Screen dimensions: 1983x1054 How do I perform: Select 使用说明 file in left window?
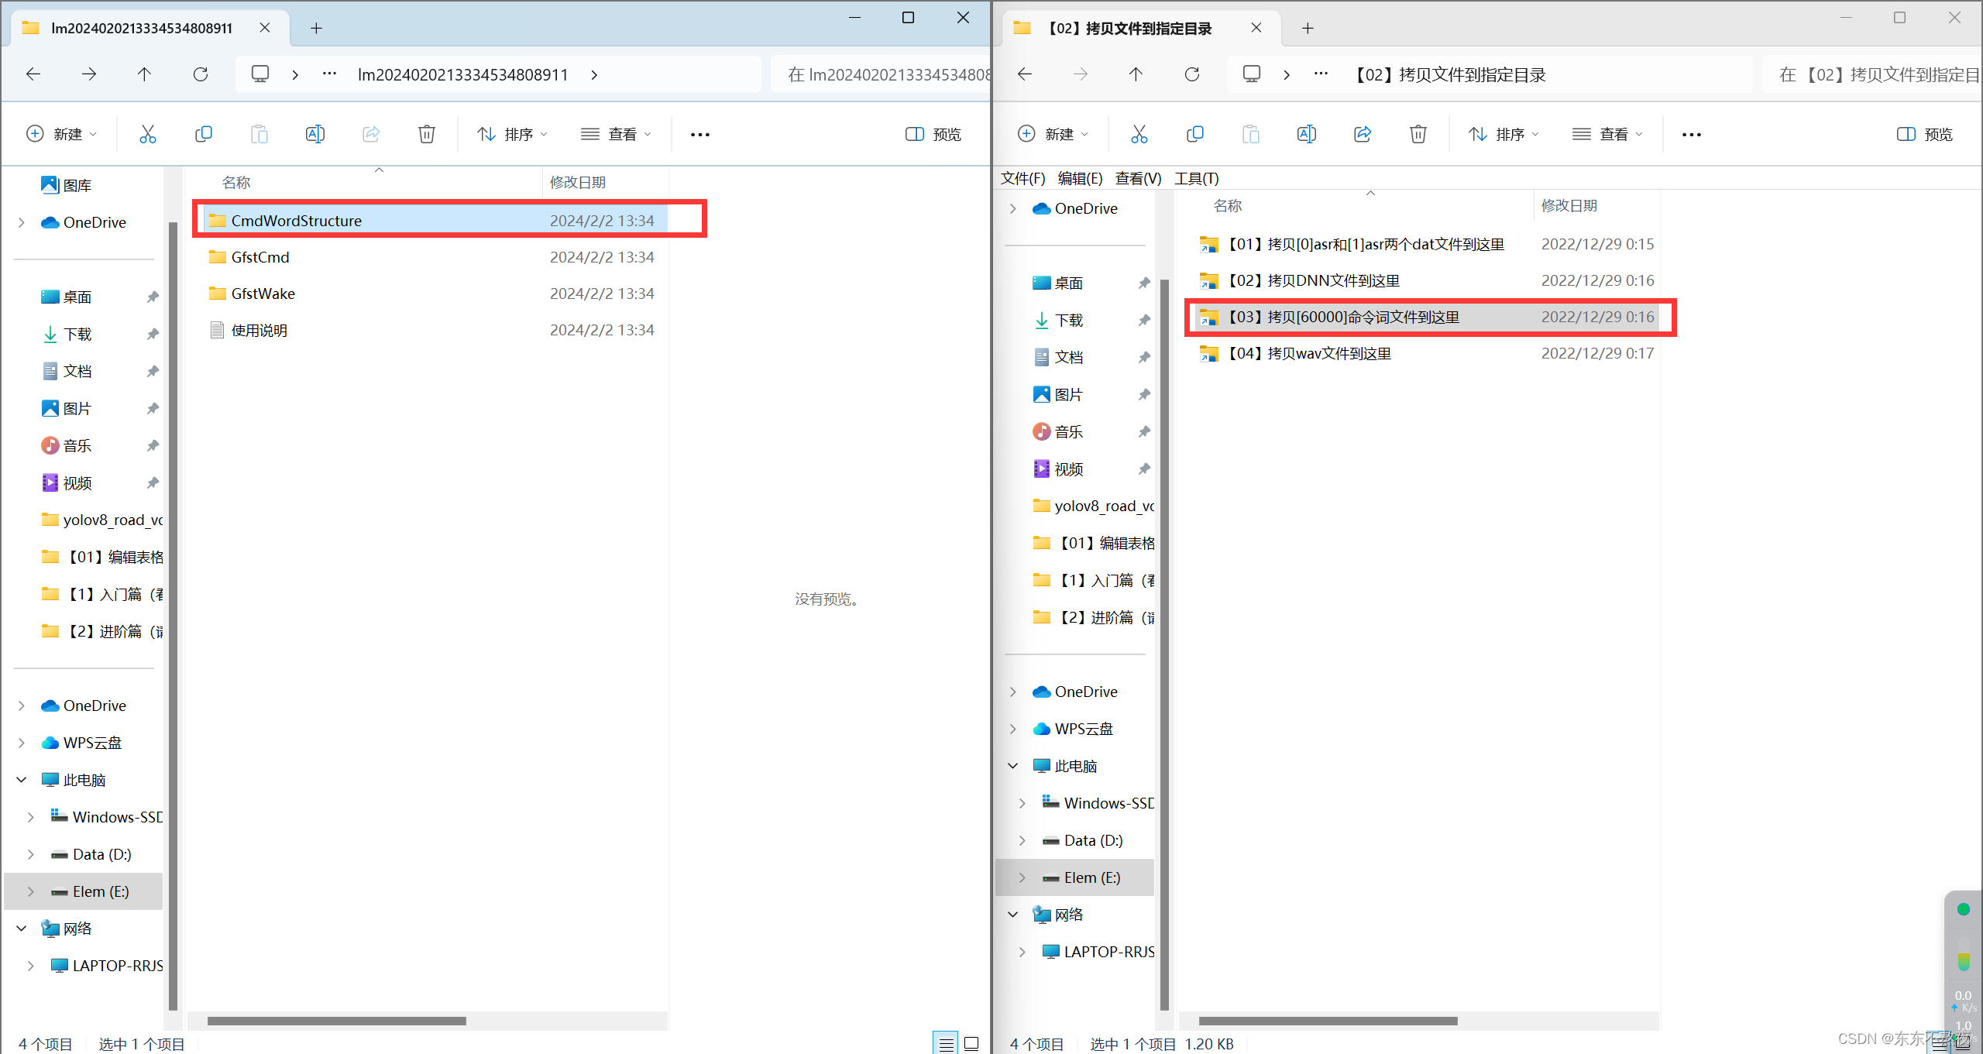pyautogui.click(x=435, y=330)
